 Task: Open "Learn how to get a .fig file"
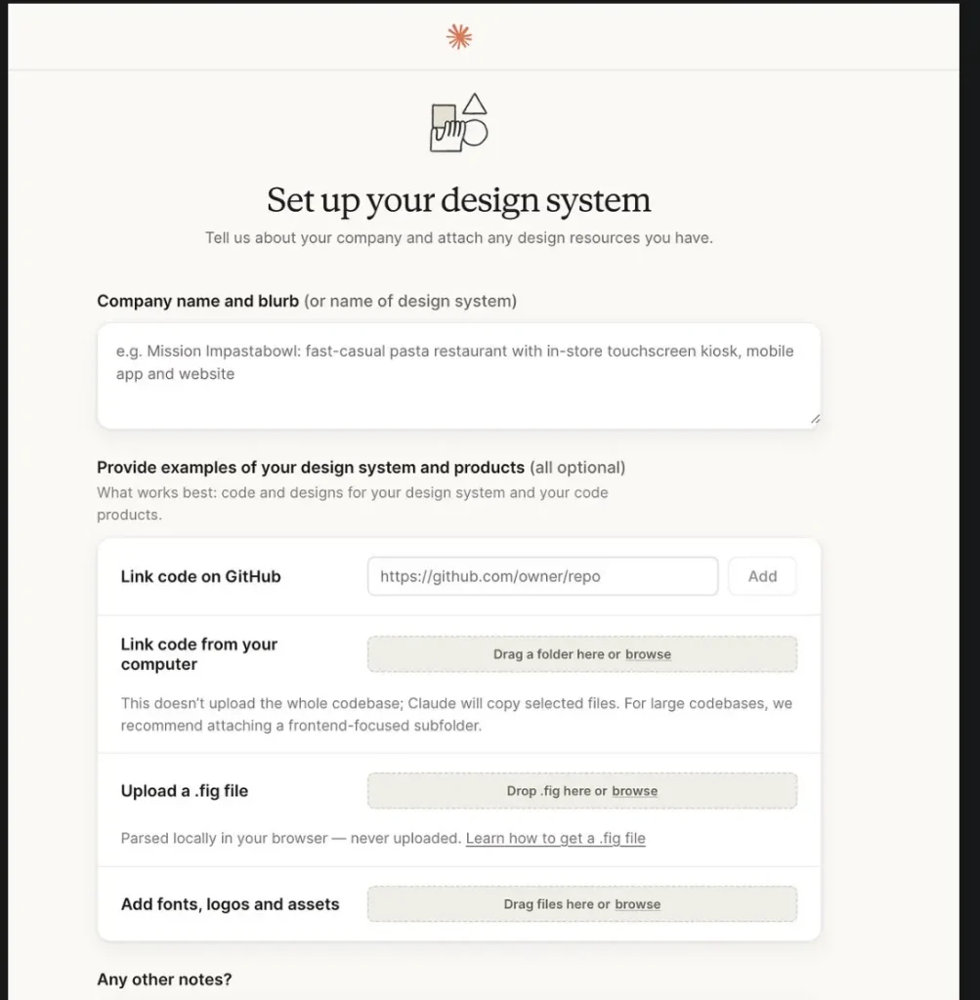pos(555,838)
